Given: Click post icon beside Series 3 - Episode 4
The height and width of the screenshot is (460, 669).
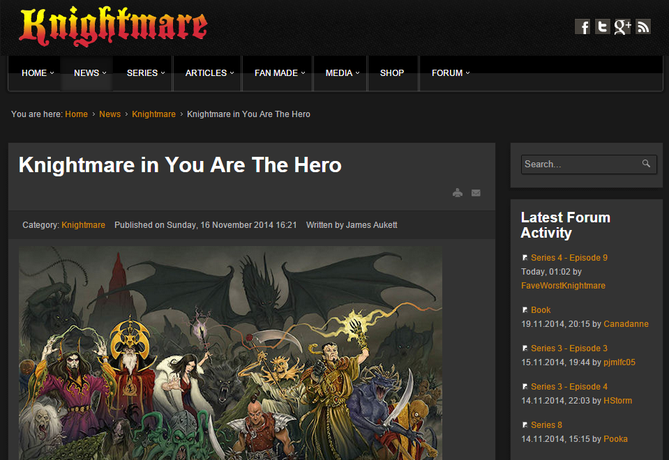Looking at the screenshot, I should (x=525, y=387).
